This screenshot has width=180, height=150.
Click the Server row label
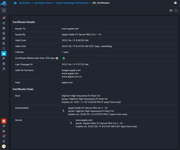point(19,120)
